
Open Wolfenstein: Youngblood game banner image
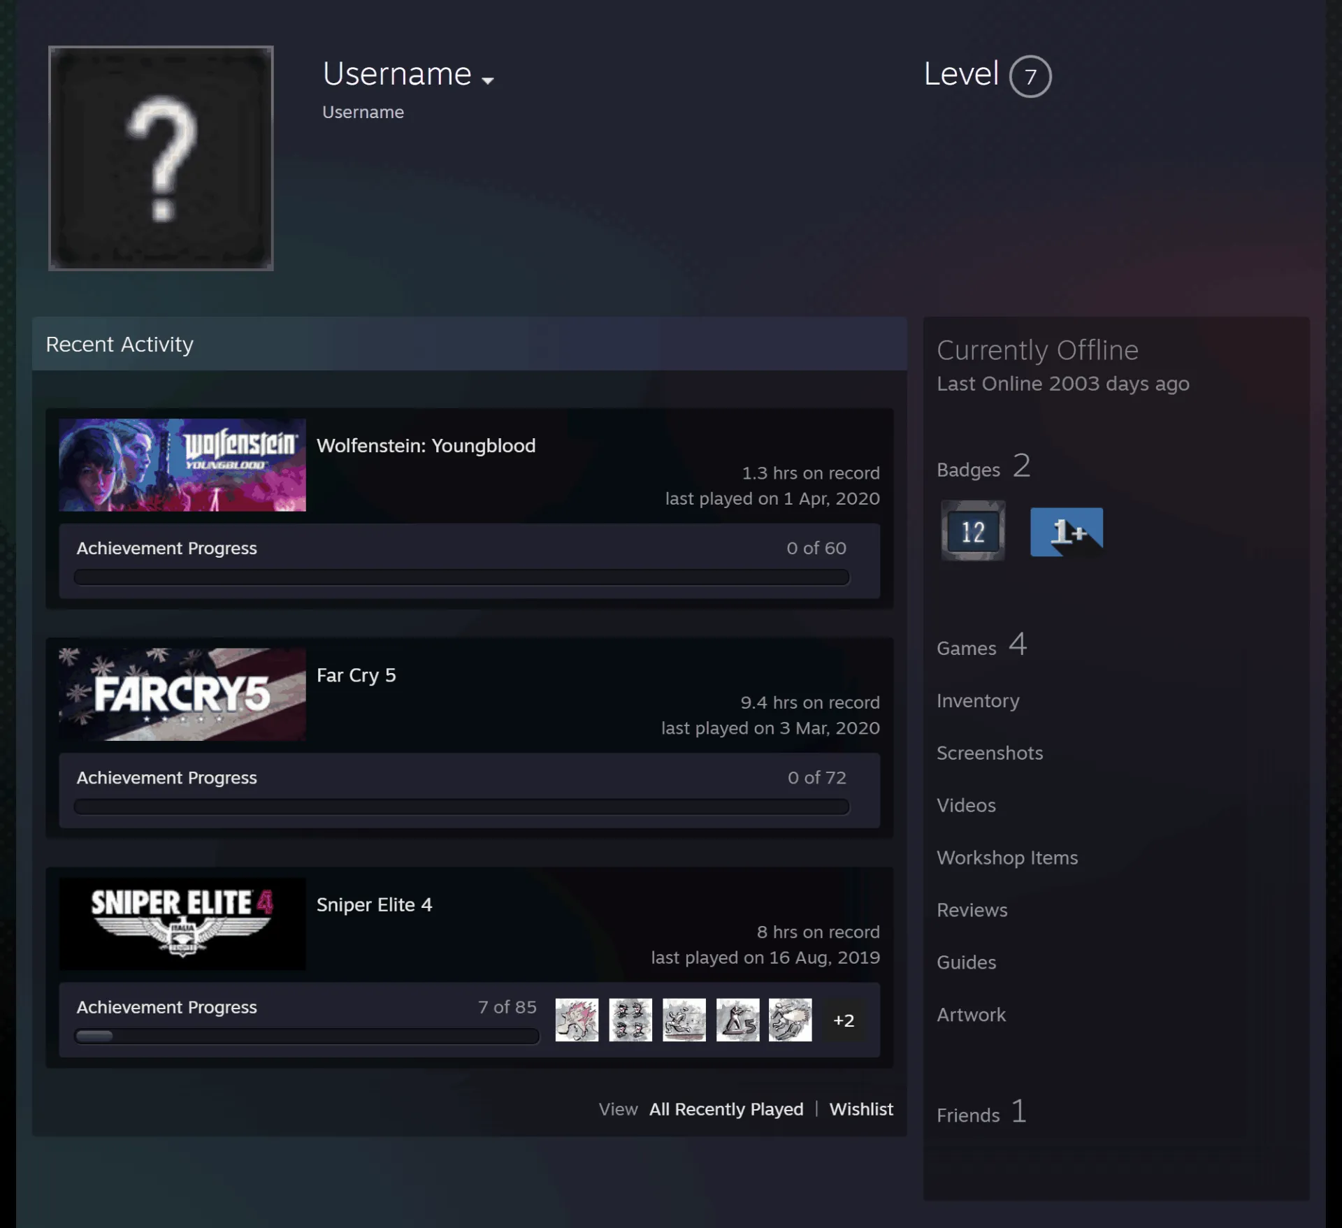(x=182, y=465)
